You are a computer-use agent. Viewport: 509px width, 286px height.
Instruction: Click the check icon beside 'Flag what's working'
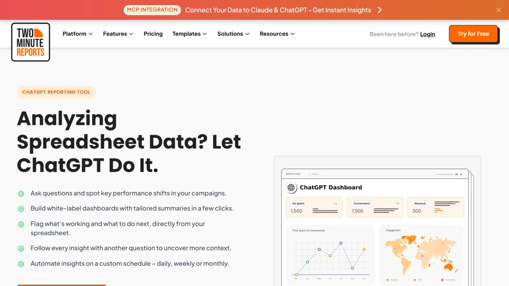[21, 224]
